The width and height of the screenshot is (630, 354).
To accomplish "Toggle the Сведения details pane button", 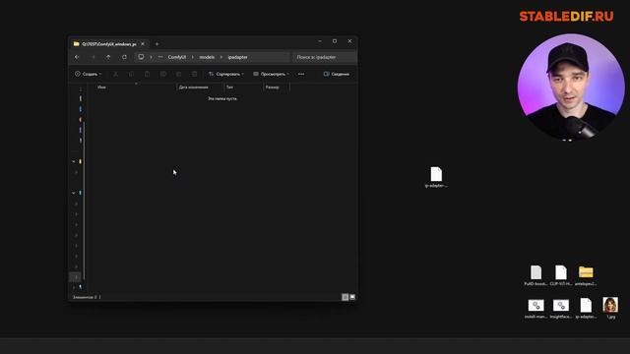I will (337, 74).
